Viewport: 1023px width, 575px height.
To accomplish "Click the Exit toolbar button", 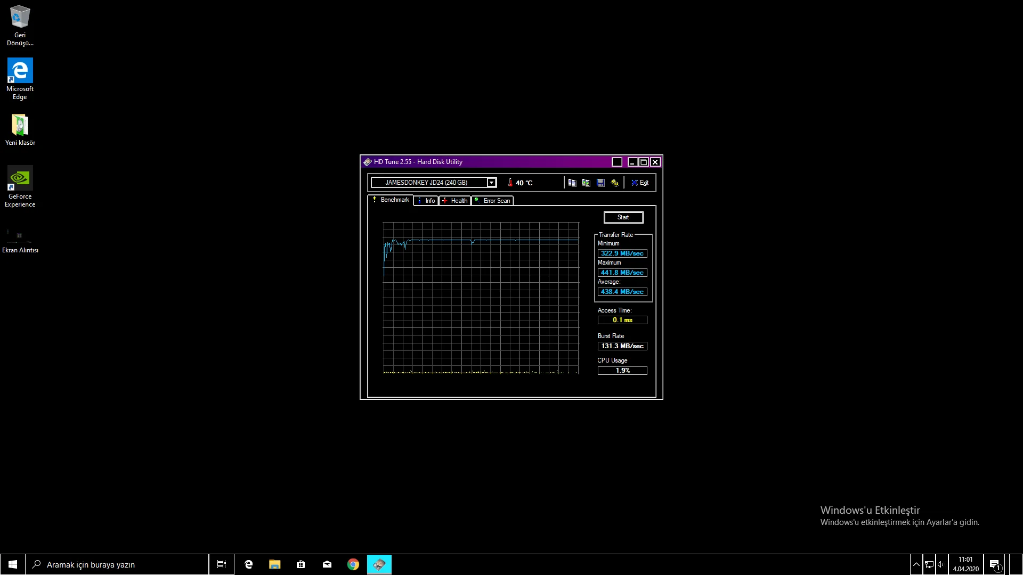I will point(640,183).
